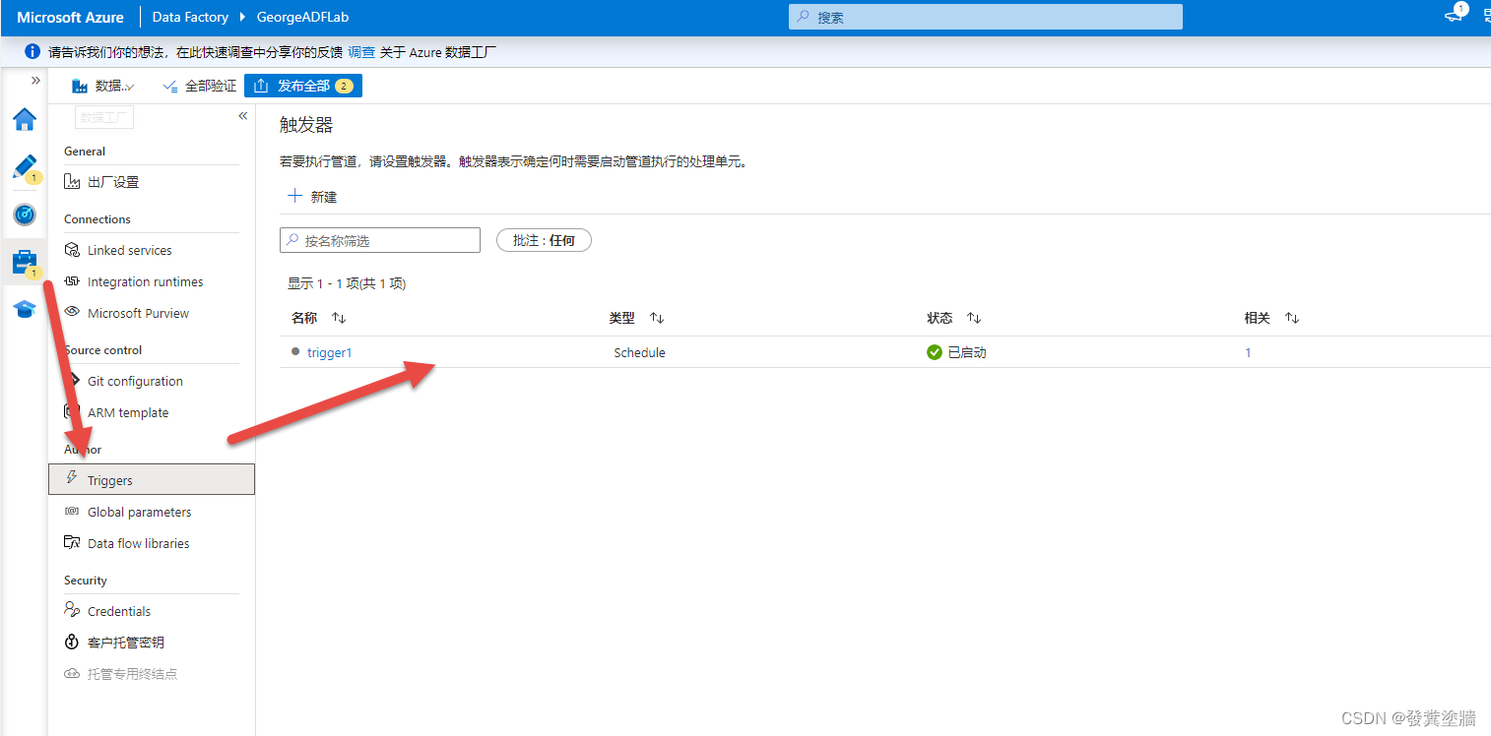Open the Data Factory dropdown in toolbar
Screen dimensions: 1491x736
coord(103,87)
